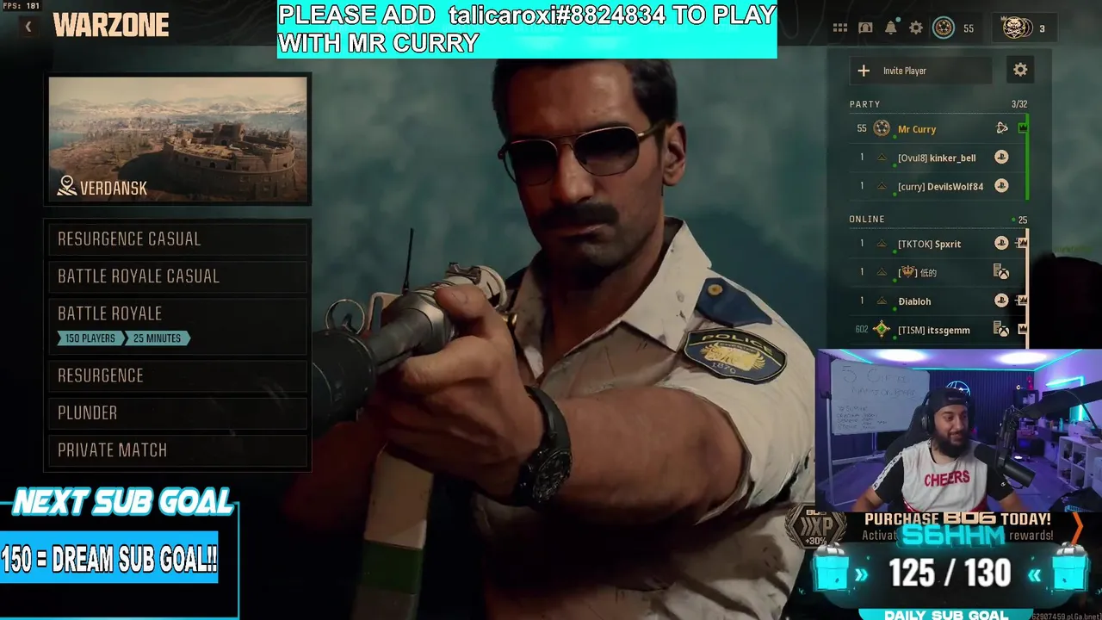Click Mr Curry's rank emblem in party list
The image size is (1102, 620).
click(x=881, y=128)
